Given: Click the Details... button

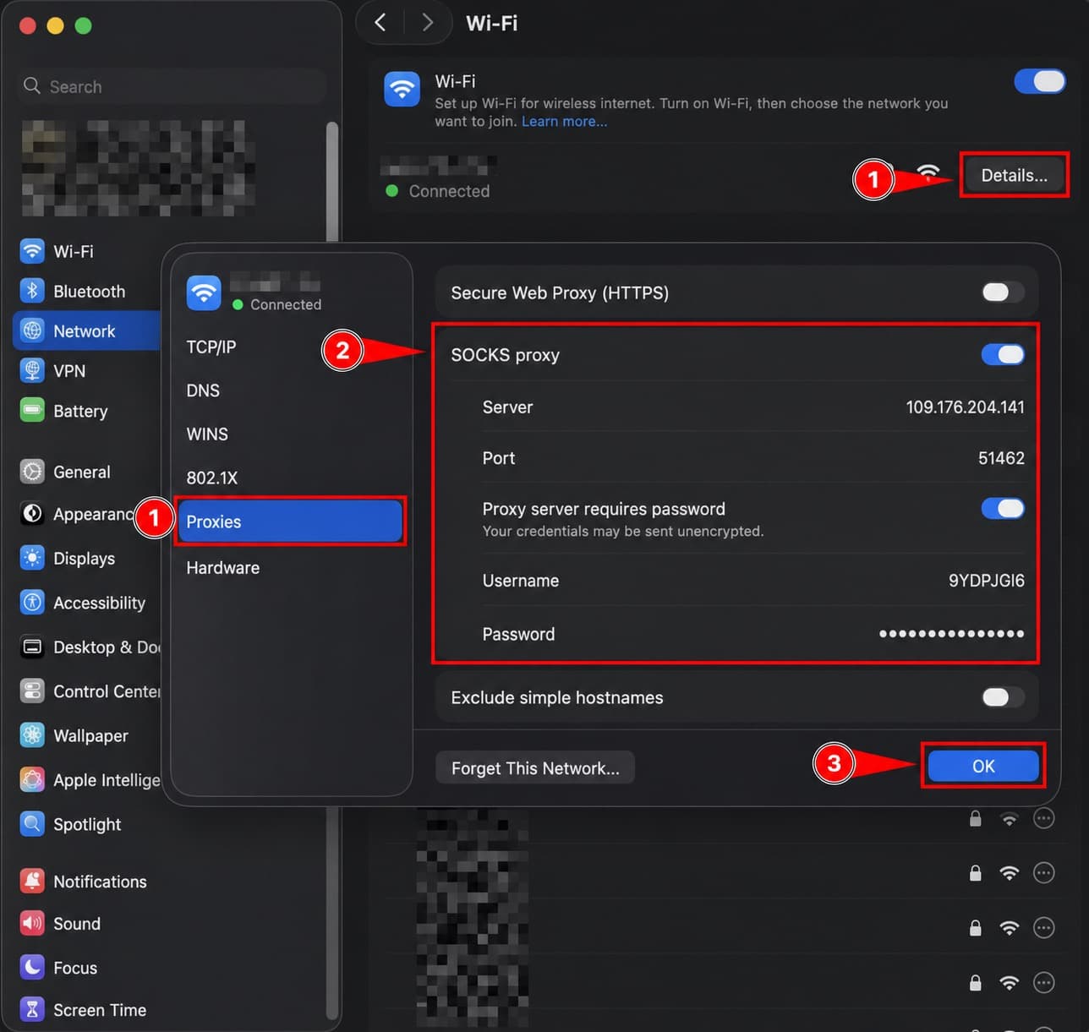Looking at the screenshot, I should click(1014, 175).
